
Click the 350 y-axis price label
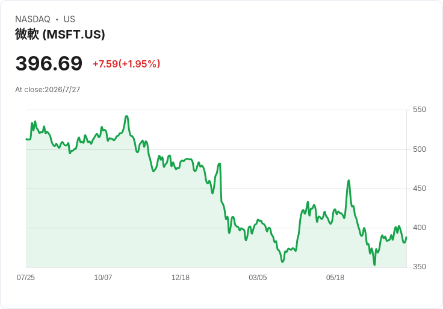420,267
